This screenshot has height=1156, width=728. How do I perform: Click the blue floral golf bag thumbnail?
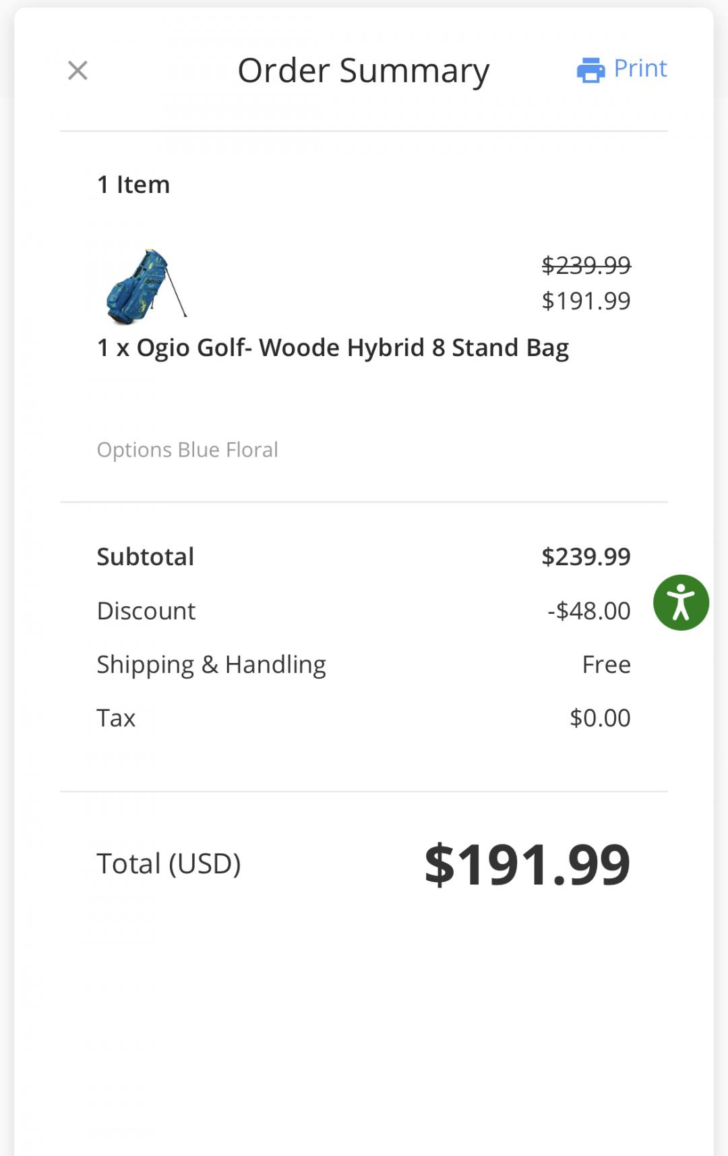pos(146,286)
